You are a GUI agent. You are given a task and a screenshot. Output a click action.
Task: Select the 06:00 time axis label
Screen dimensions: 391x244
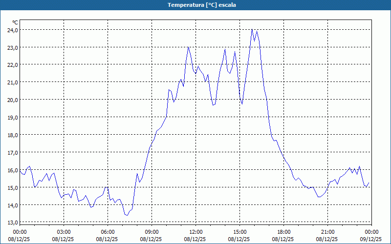[x=108, y=232]
